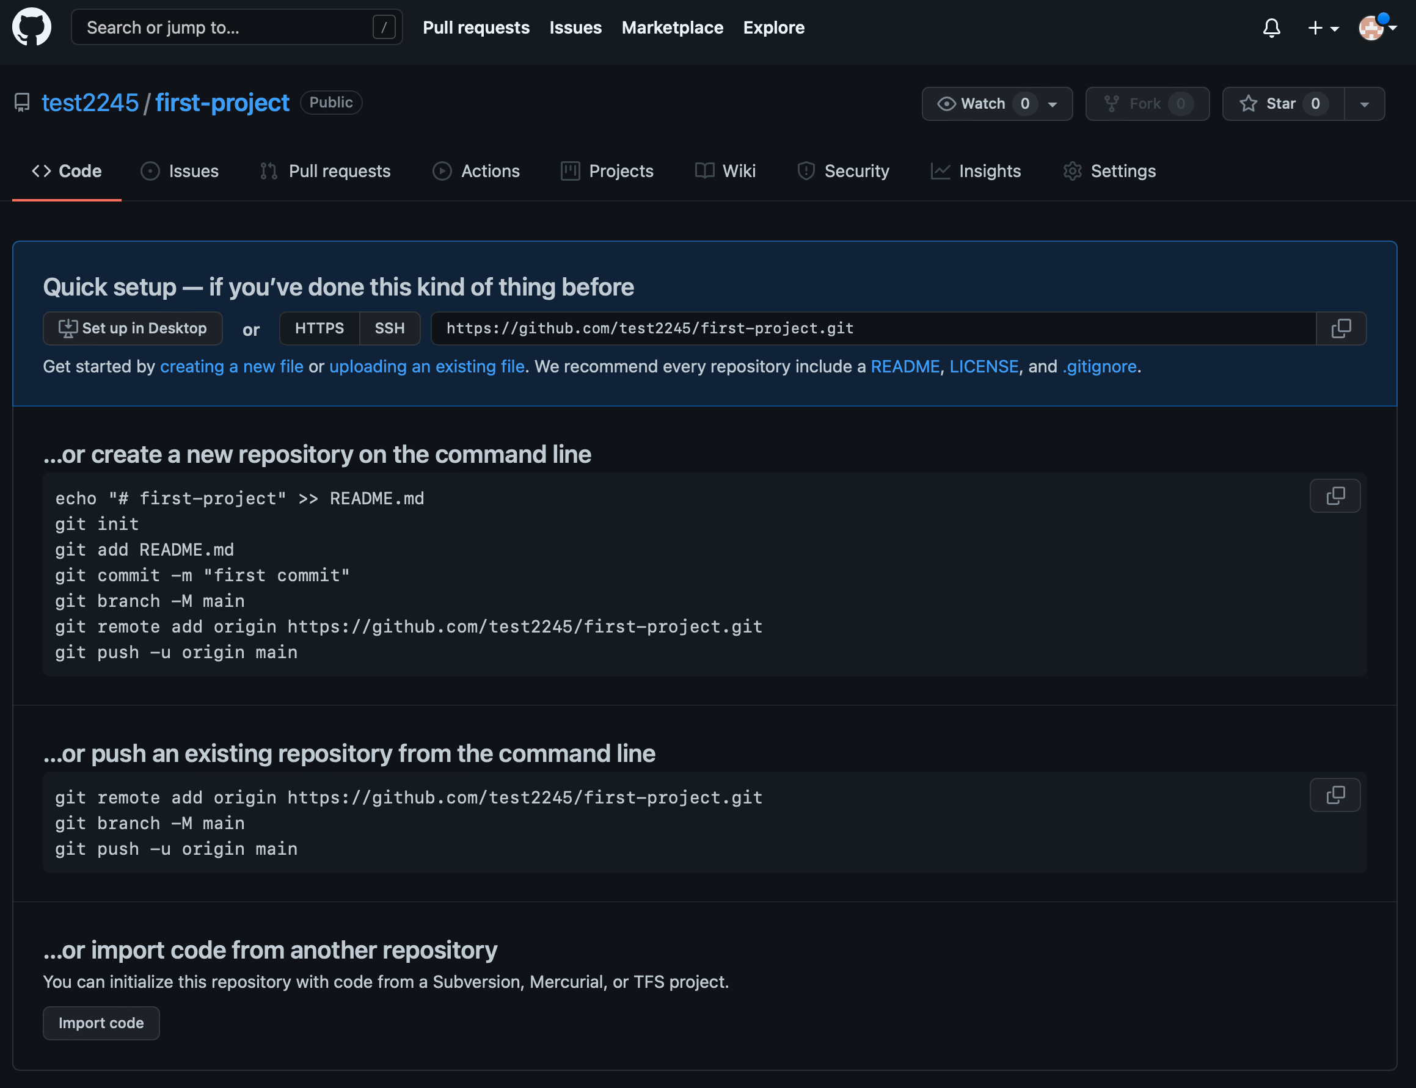Open Issues in top navigation
The width and height of the screenshot is (1416, 1088).
pyautogui.click(x=575, y=27)
